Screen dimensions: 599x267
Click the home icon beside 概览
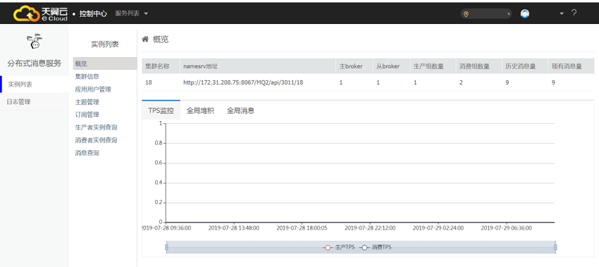145,39
